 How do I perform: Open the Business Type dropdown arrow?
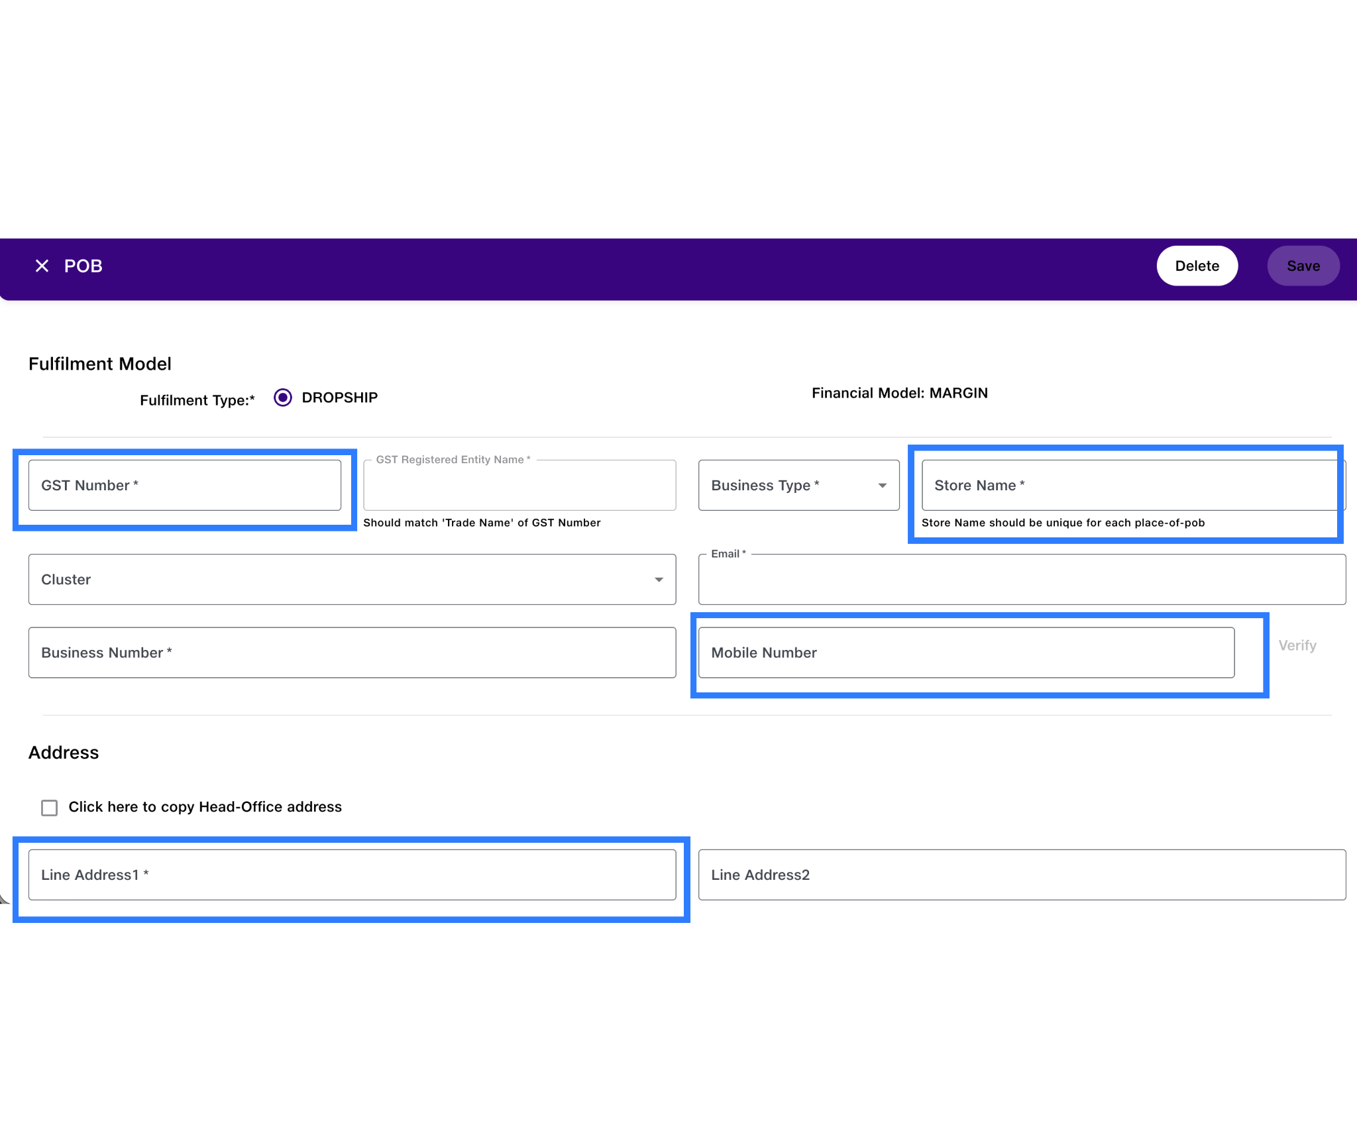(x=882, y=486)
